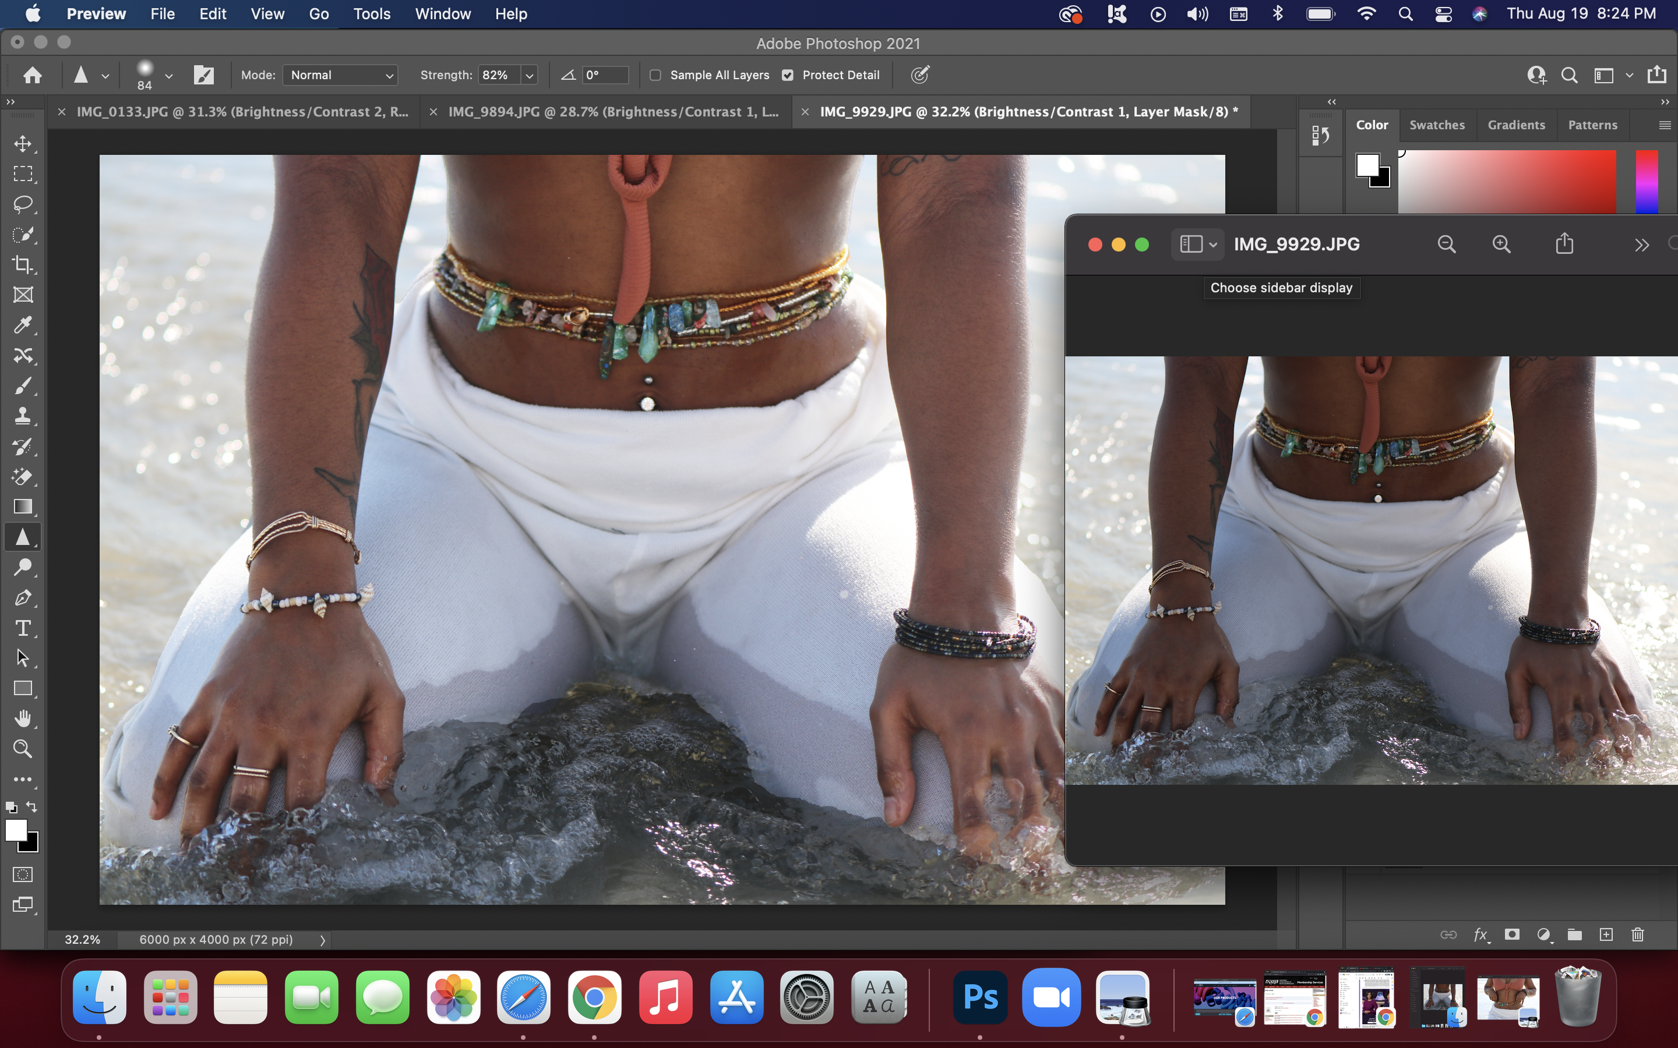
Task: Switch to the Swatches tab
Action: click(1437, 125)
